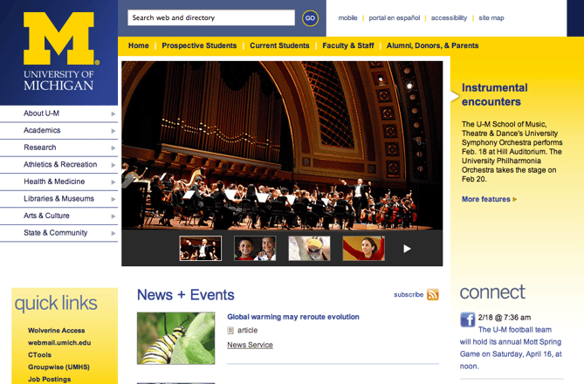
Task: Click the News Service link
Action: coord(250,345)
